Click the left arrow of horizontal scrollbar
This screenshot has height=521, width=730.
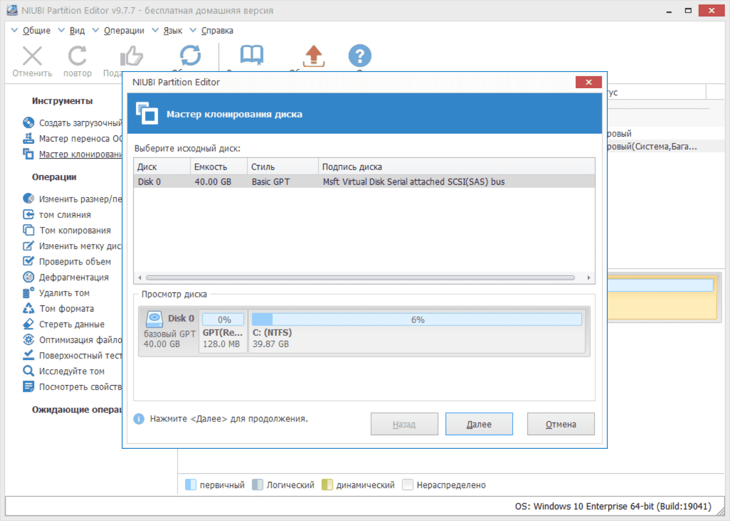pyautogui.click(x=139, y=278)
